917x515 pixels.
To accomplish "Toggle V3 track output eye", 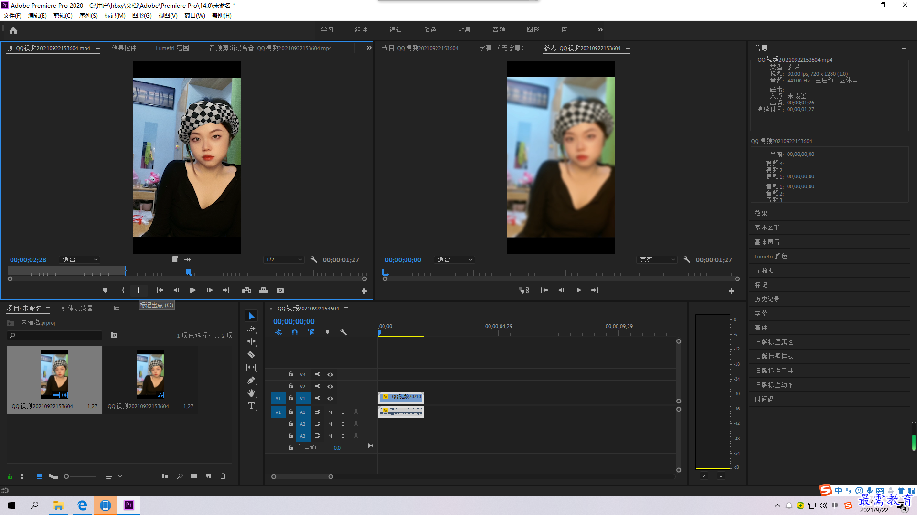I will pos(330,375).
